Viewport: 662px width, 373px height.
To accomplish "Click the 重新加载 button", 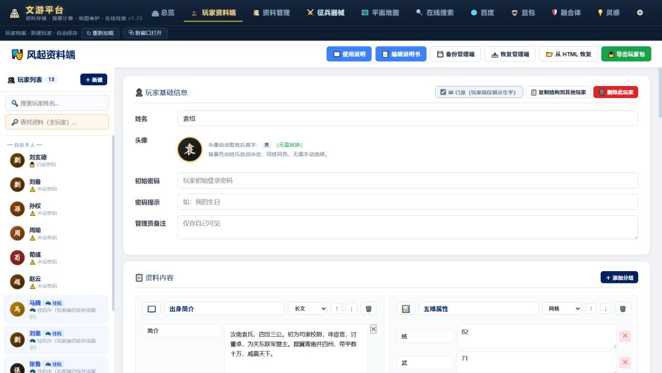I will click(x=100, y=33).
